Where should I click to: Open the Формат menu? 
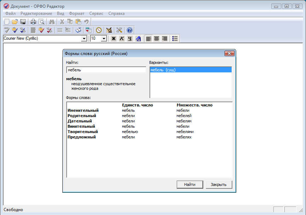77,13
